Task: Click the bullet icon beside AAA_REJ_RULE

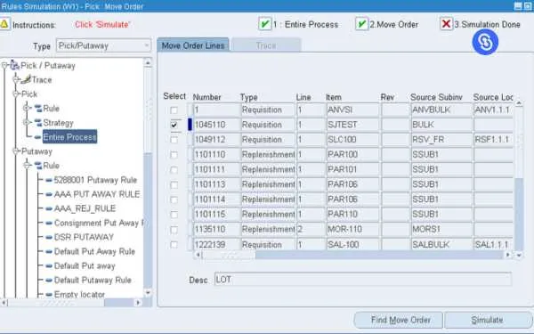Action: pyautogui.click(x=49, y=208)
